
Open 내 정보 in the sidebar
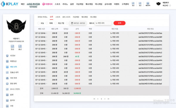13,56
